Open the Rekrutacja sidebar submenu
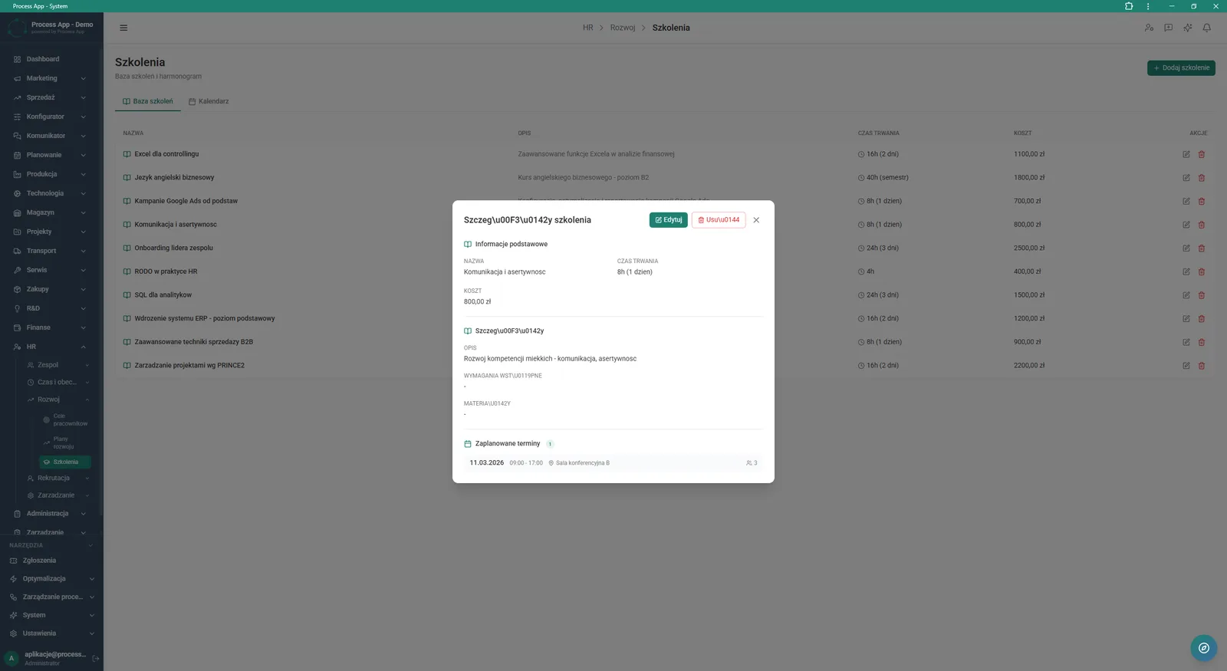1227x671 pixels. tap(58, 478)
